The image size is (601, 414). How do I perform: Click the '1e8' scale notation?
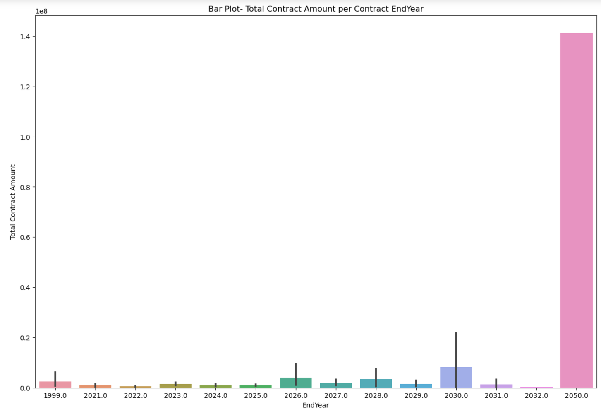tap(41, 11)
